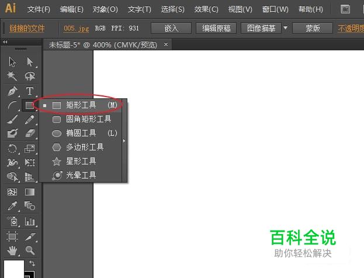This screenshot has width=364, height=278.
Task: Select the Hand tool
Action: point(12,250)
